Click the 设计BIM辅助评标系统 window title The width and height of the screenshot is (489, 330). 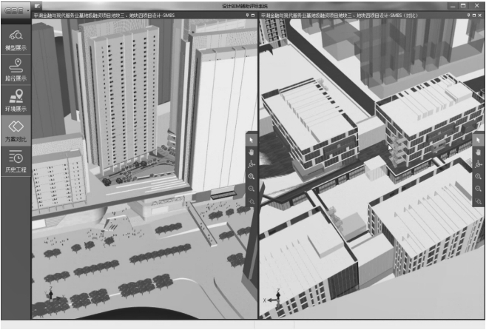[x=245, y=6]
